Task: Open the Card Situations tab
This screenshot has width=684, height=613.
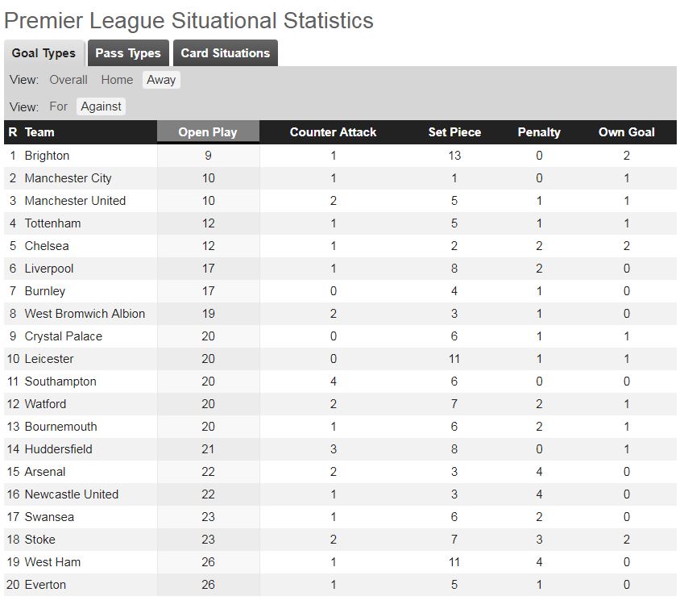Action: point(225,53)
